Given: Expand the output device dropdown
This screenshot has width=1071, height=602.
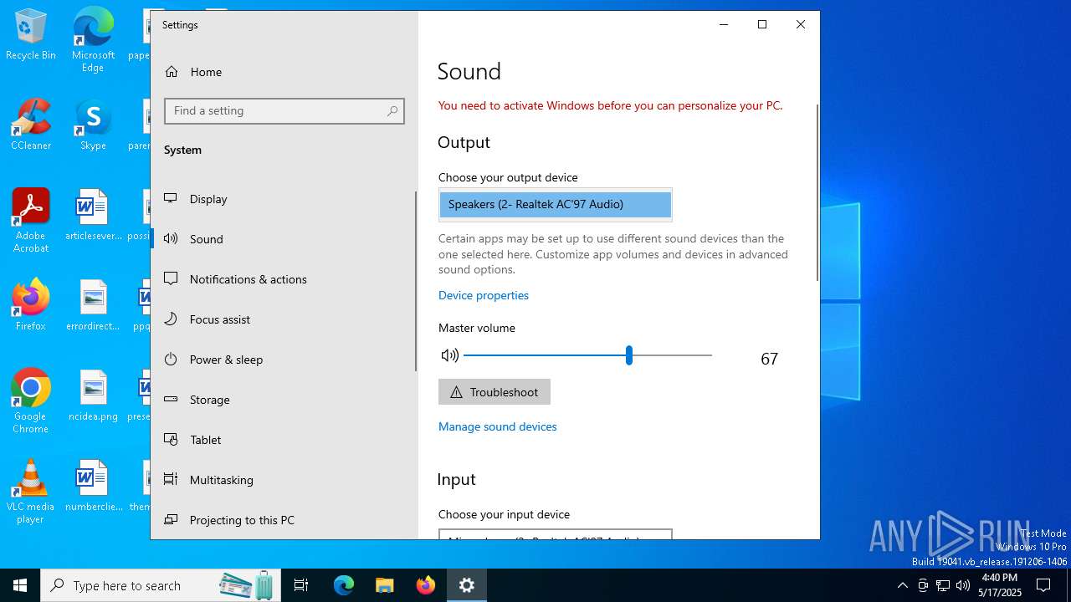Looking at the screenshot, I should pyautogui.click(x=556, y=204).
